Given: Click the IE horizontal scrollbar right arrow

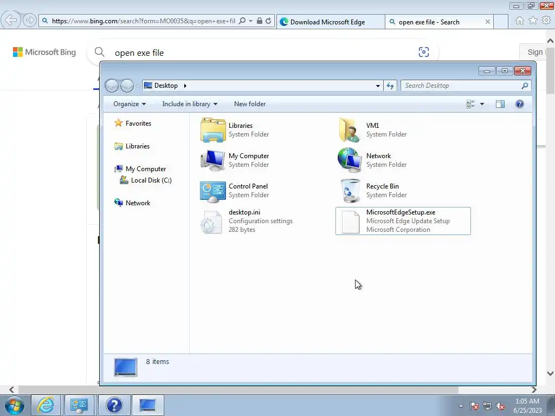Looking at the screenshot, I should pos(534,390).
